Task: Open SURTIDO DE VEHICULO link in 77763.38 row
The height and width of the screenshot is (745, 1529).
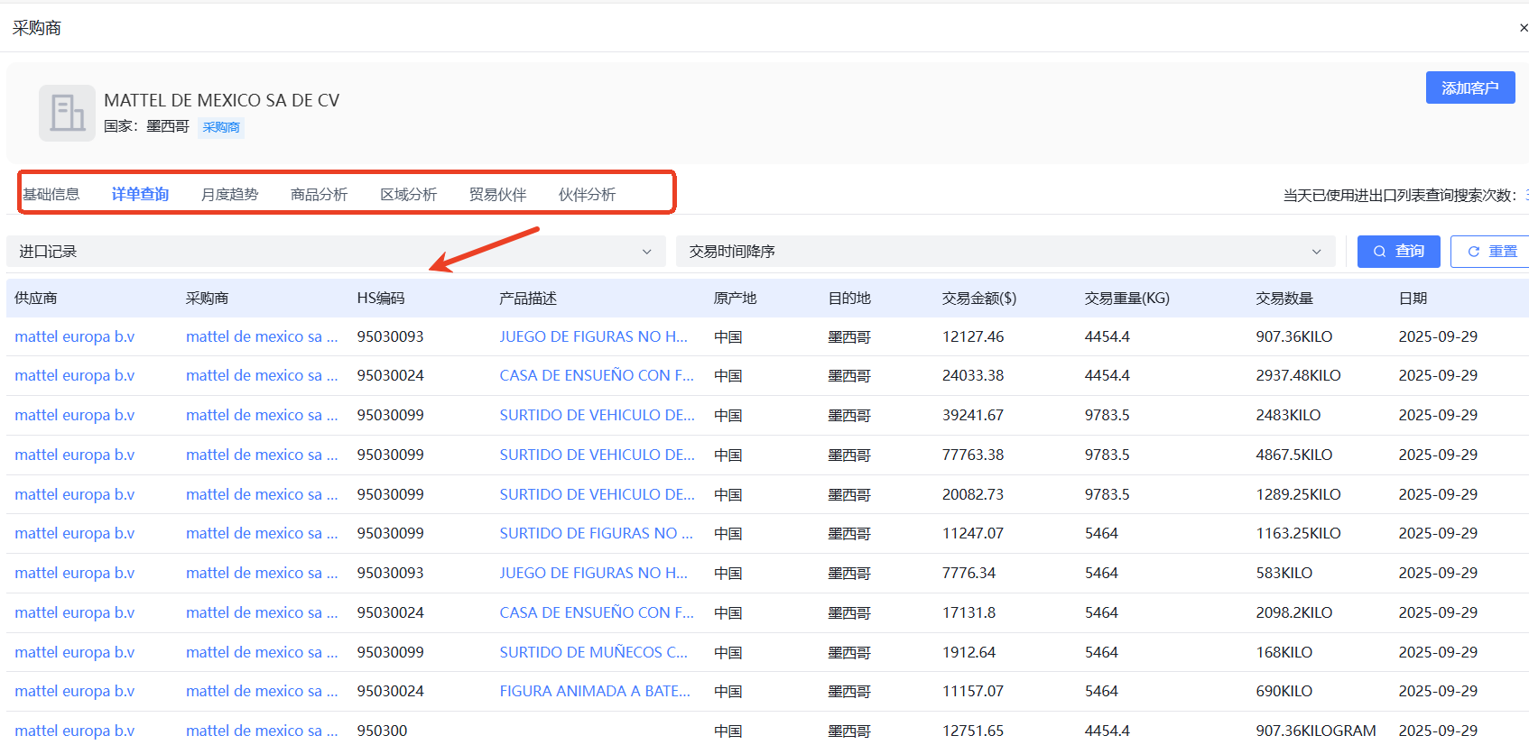Action: [597, 455]
